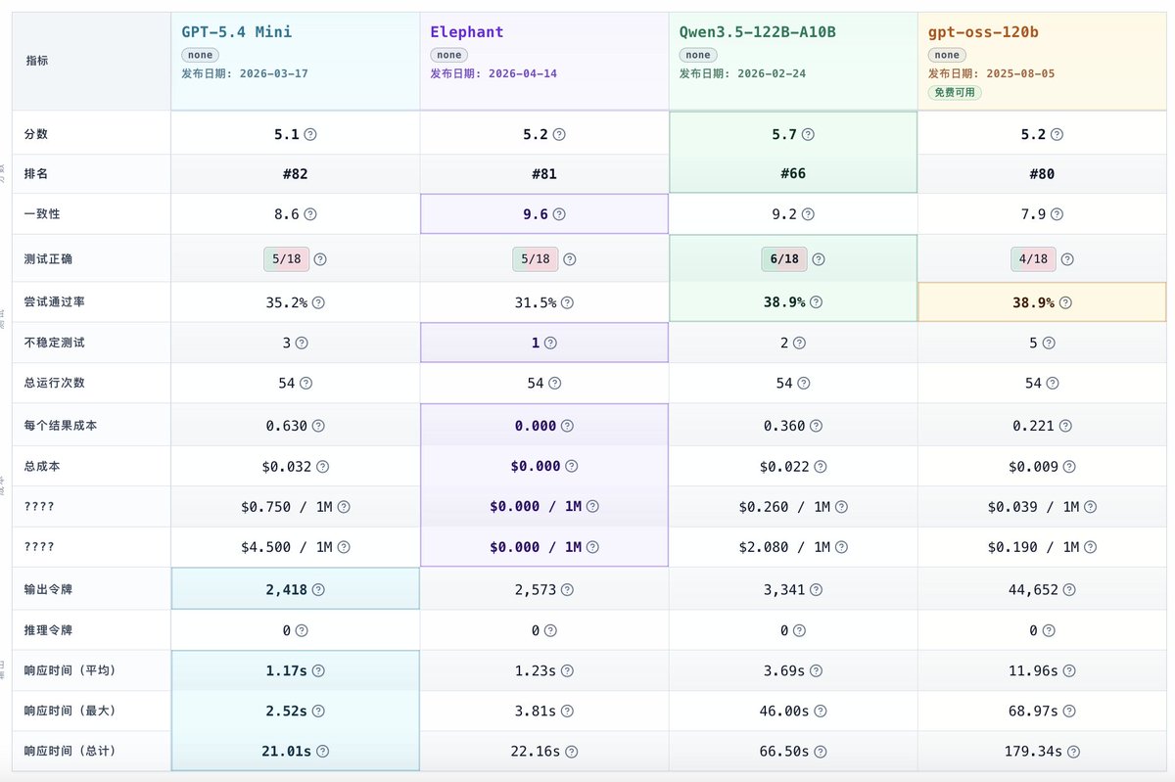Open help icon next to total response 21.01s
The width and height of the screenshot is (1175, 782).
(x=322, y=751)
